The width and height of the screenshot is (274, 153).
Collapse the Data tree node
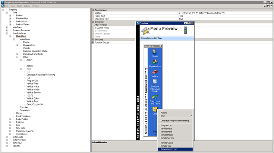tap(7, 13)
